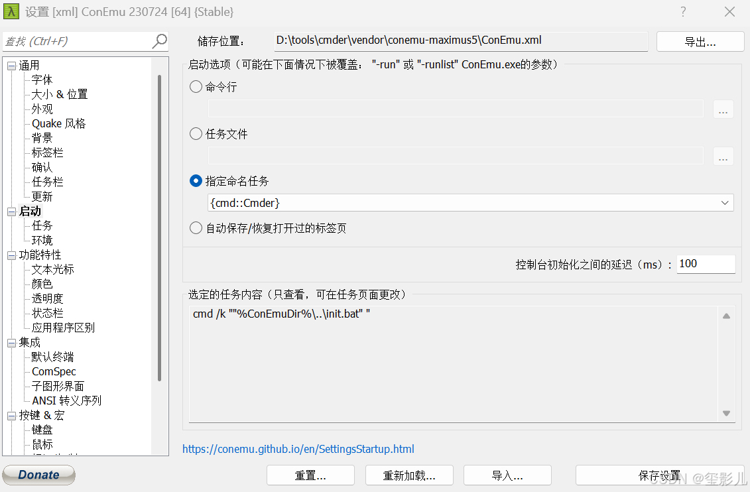750x492 pixels.
Task: Click the 导出... export button
Action: click(700, 42)
